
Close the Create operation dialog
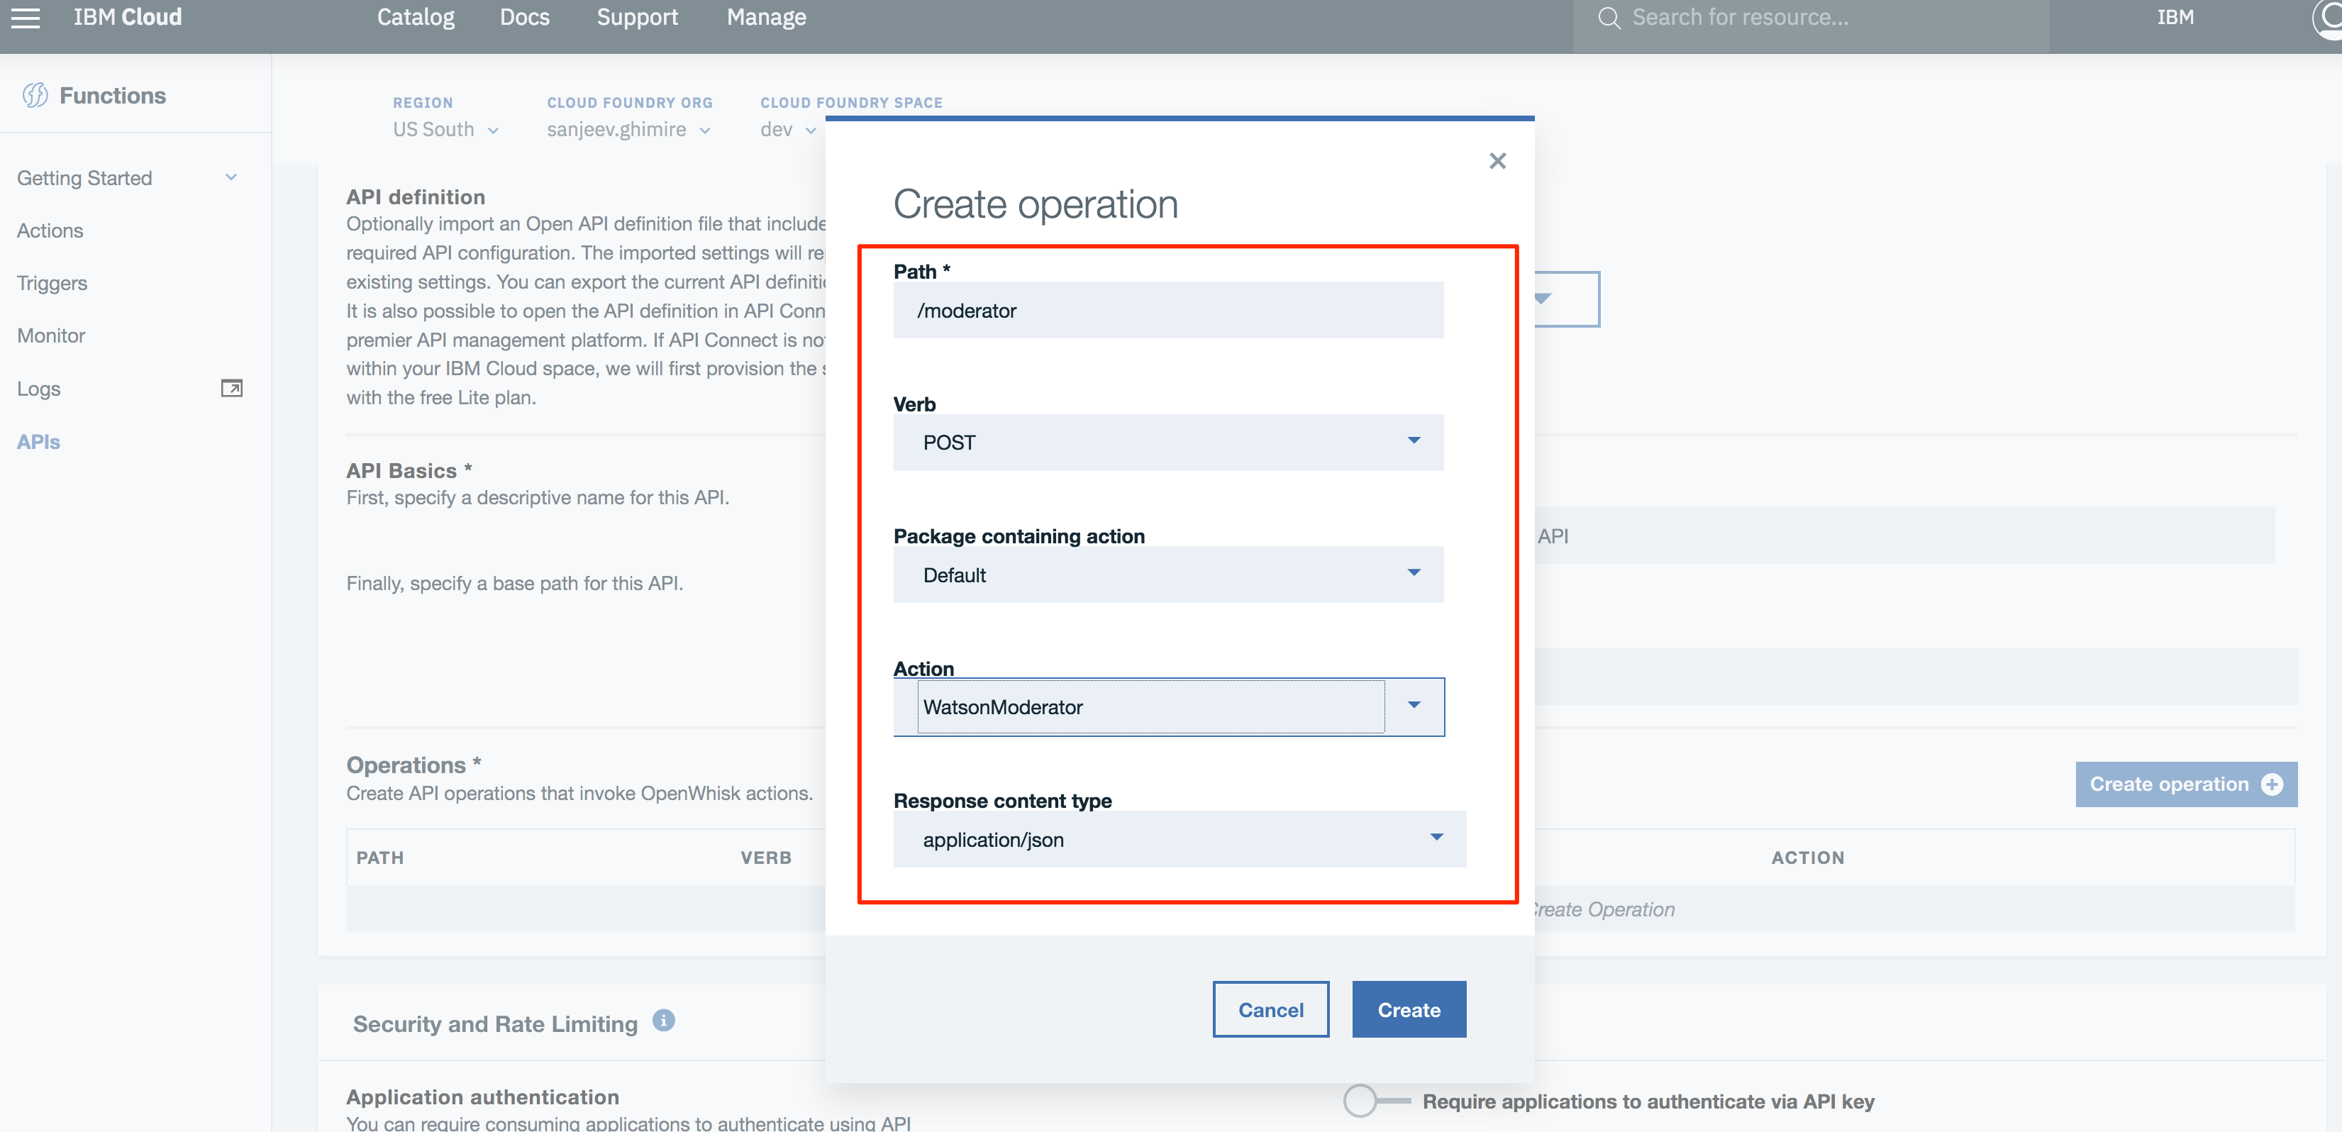[1497, 161]
